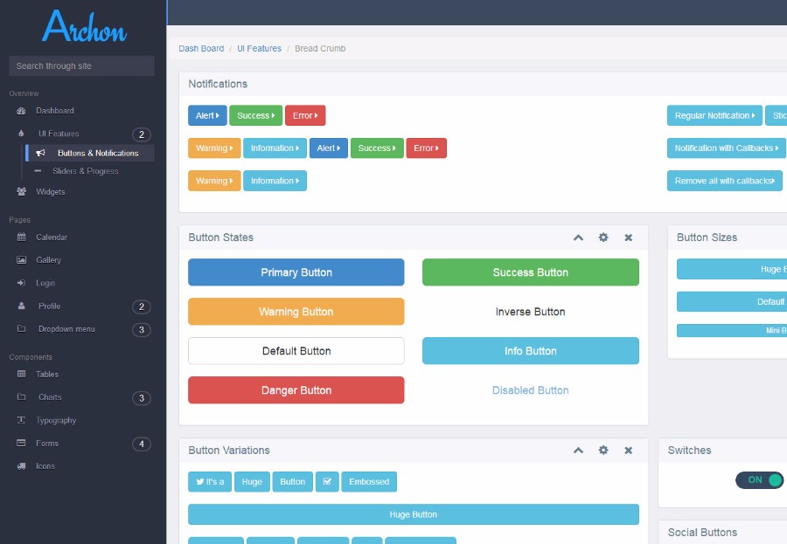Screen dimensions: 787x544
Task: Click the red Danger Button
Action: pyautogui.click(x=296, y=390)
